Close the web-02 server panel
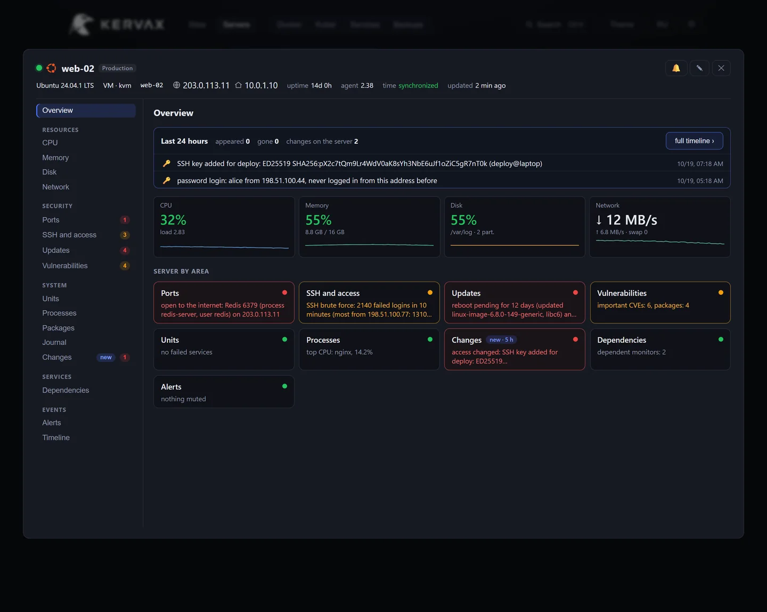The height and width of the screenshot is (612, 767). tap(721, 68)
